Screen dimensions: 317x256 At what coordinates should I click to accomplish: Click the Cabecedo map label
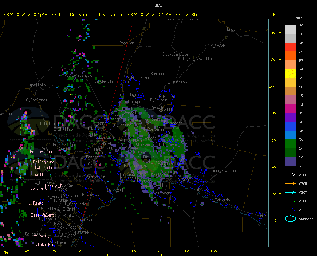pyautogui.click(x=43, y=168)
